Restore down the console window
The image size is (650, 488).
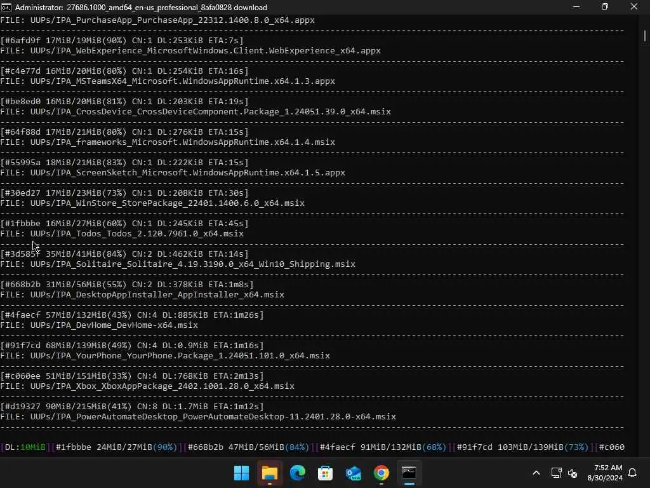click(x=605, y=6)
